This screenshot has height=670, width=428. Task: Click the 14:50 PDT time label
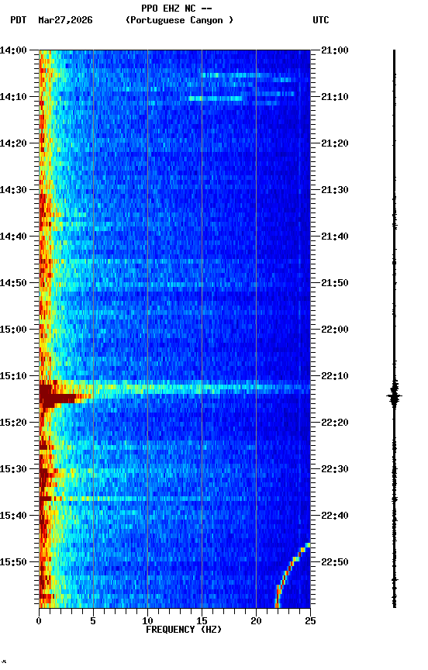pyautogui.click(x=13, y=283)
